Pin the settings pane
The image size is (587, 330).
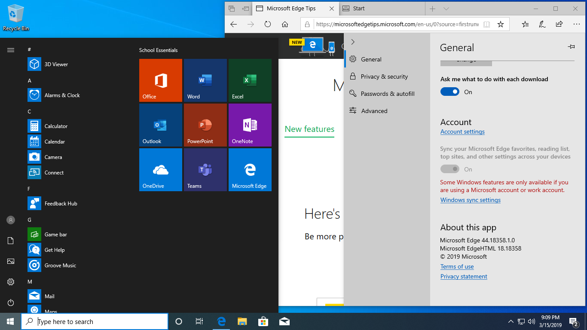(571, 47)
